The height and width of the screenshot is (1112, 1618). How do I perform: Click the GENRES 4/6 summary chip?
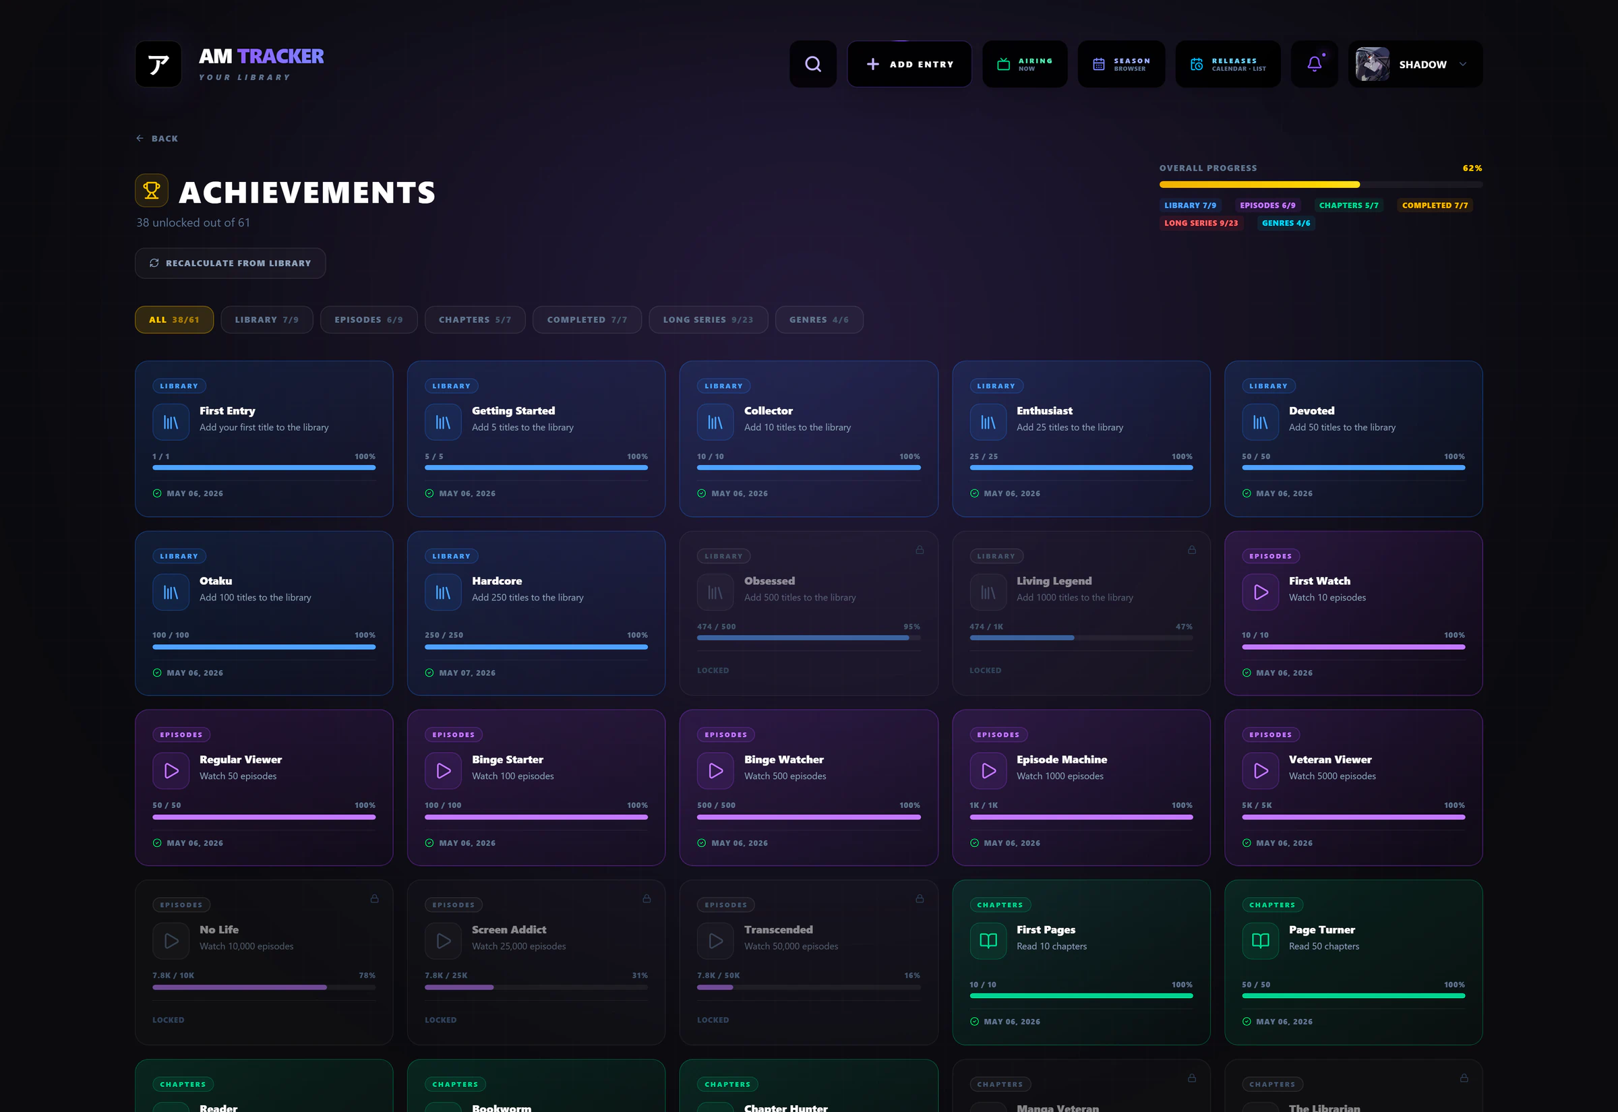click(1286, 223)
